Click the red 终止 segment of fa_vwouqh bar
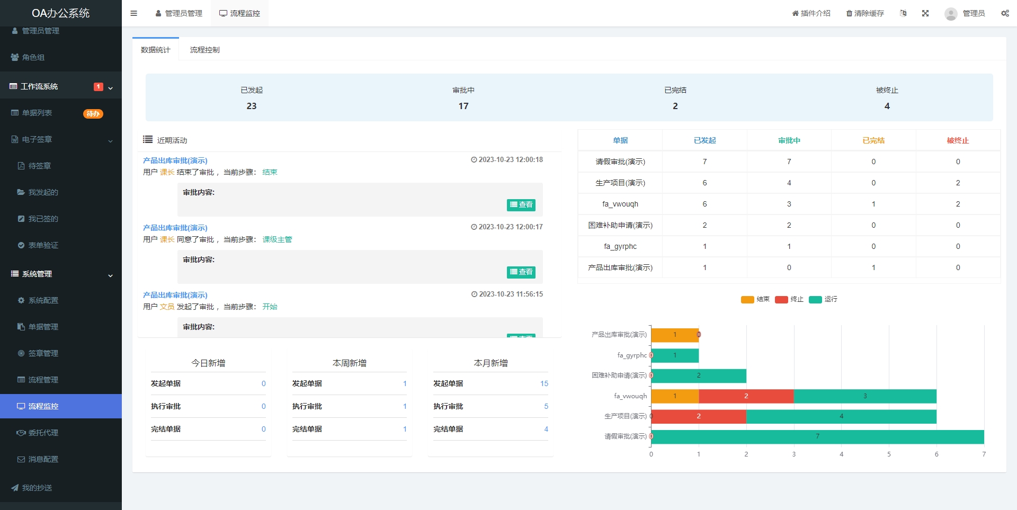Viewport: 1017px width, 510px height. pos(746,396)
